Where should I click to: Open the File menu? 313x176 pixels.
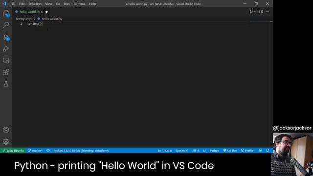[13, 4]
